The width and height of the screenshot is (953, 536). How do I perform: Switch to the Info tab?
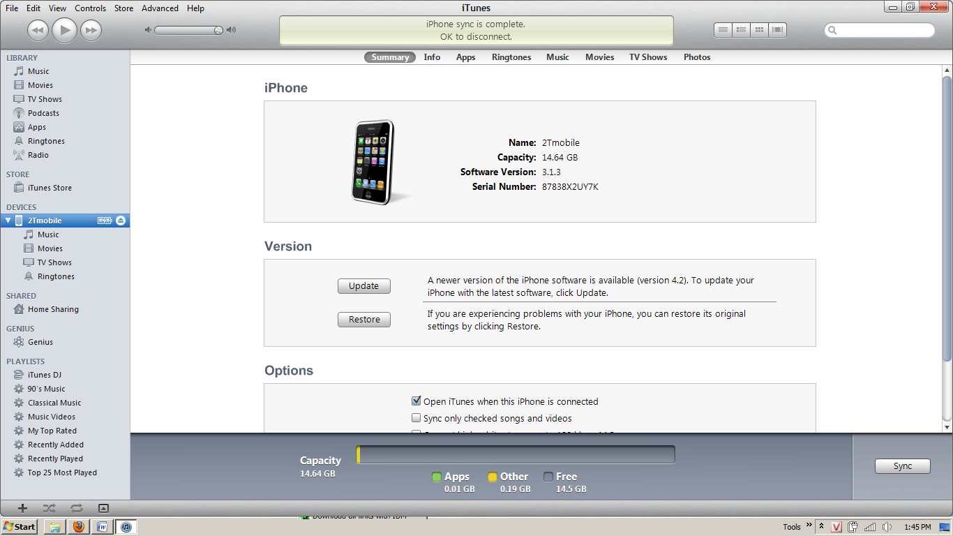click(x=432, y=57)
